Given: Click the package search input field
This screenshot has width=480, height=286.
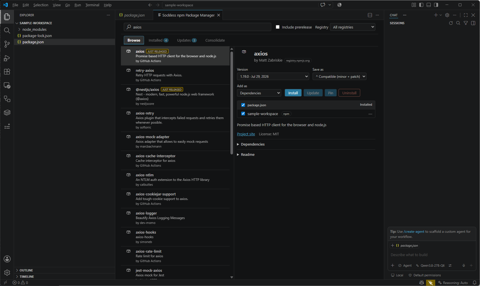Looking at the screenshot, I should (197, 27).
